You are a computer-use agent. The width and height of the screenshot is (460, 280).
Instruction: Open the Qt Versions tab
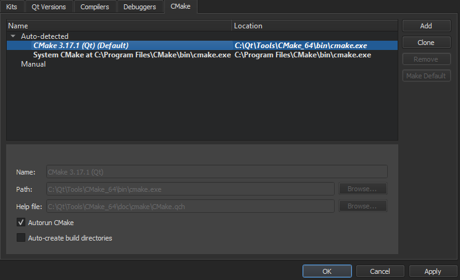pos(49,7)
